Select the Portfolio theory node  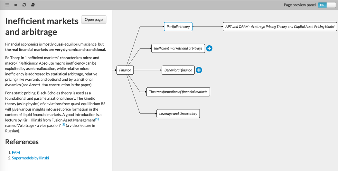tap(178, 27)
